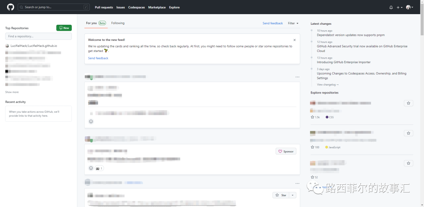Star the CSS explore repository
The width and height of the screenshot is (424, 207).
pos(408,103)
